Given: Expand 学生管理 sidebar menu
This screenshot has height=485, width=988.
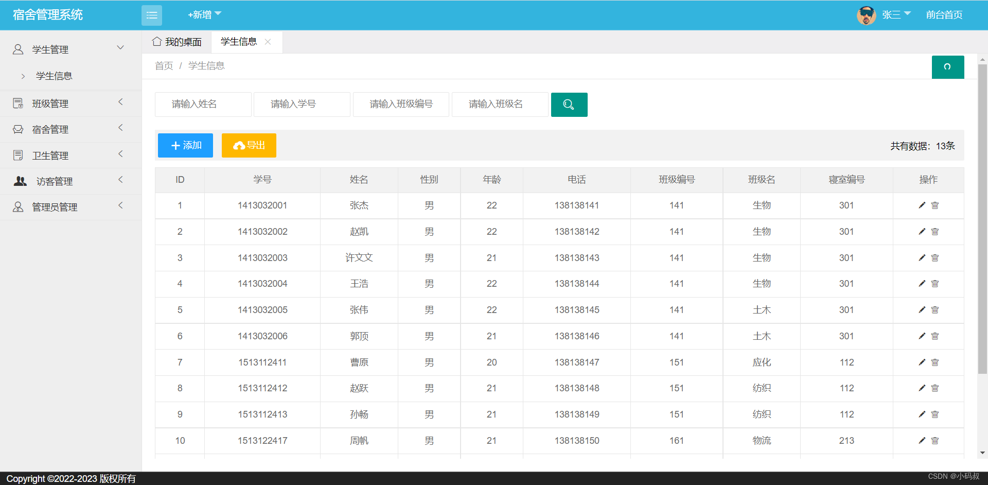Looking at the screenshot, I should point(70,49).
